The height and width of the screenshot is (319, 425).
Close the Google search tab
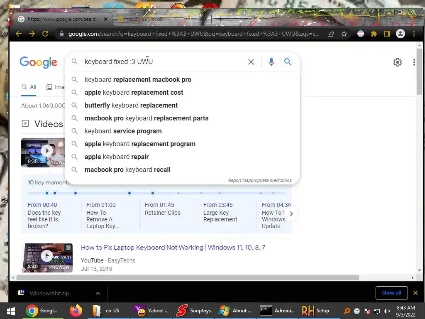pyautogui.click(x=106, y=19)
